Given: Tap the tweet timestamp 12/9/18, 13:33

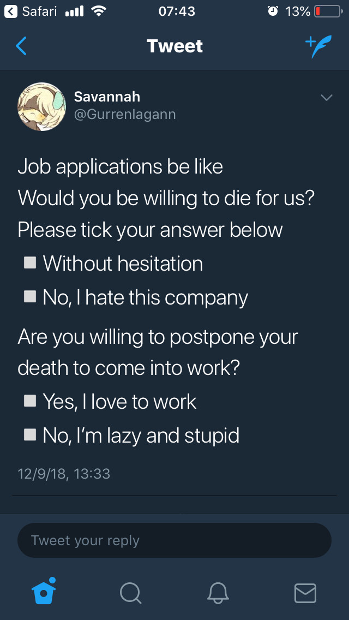Looking at the screenshot, I should click(64, 473).
